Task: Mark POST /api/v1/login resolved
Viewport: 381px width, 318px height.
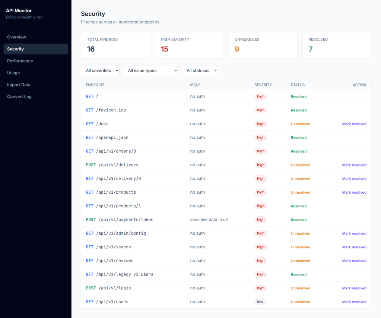Action: click(354, 288)
